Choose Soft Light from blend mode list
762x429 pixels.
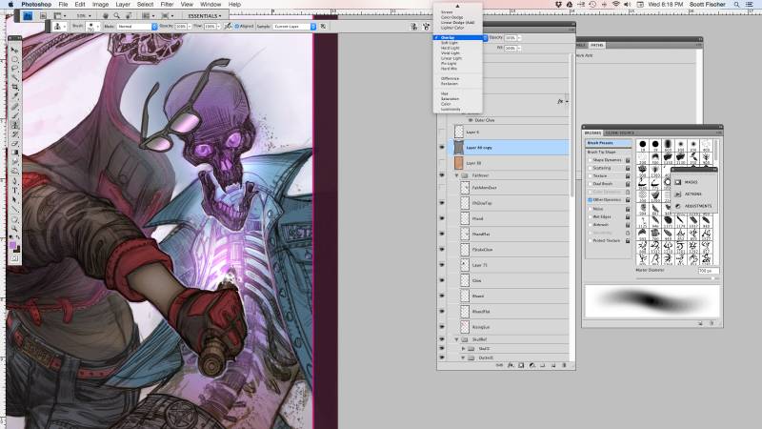(448, 43)
